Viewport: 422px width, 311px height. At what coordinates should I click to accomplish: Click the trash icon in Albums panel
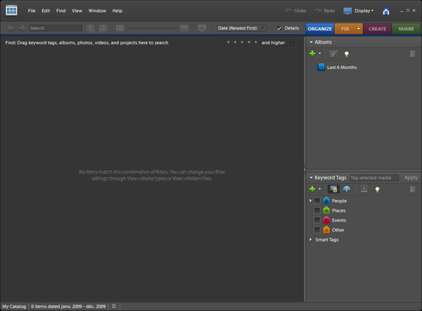pyautogui.click(x=412, y=53)
